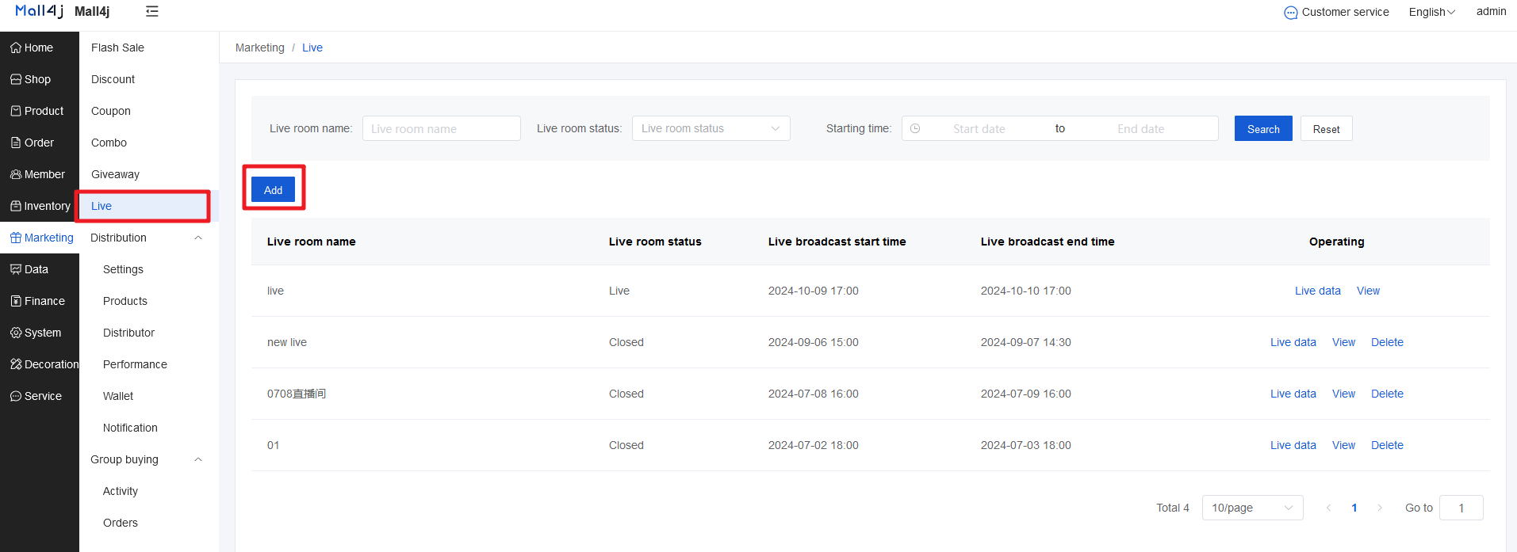Open Live data for 'live' room

1318,291
